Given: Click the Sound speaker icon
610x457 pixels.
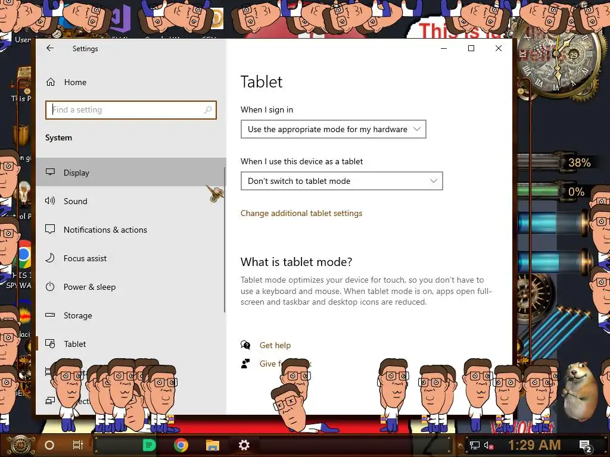Looking at the screenshot, I should tap(50, 201).
